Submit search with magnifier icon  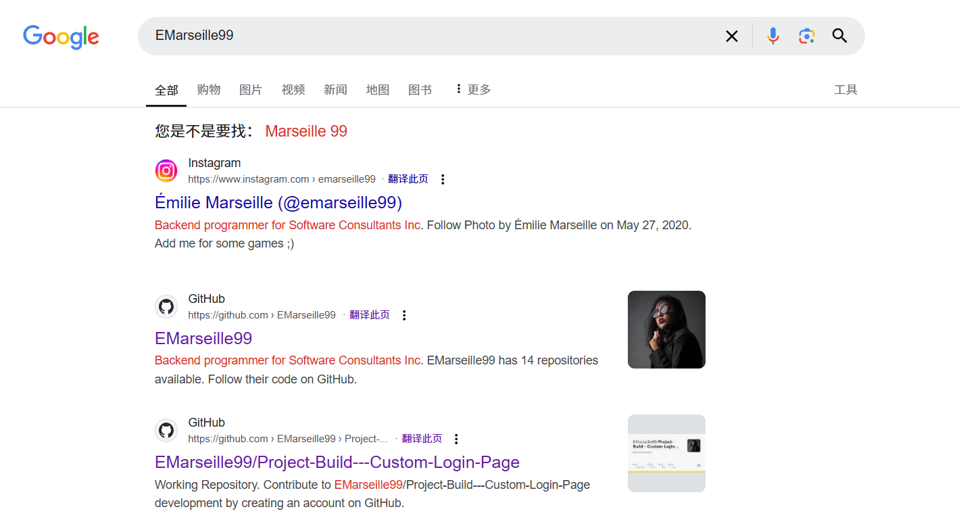(x=839, y=36)
